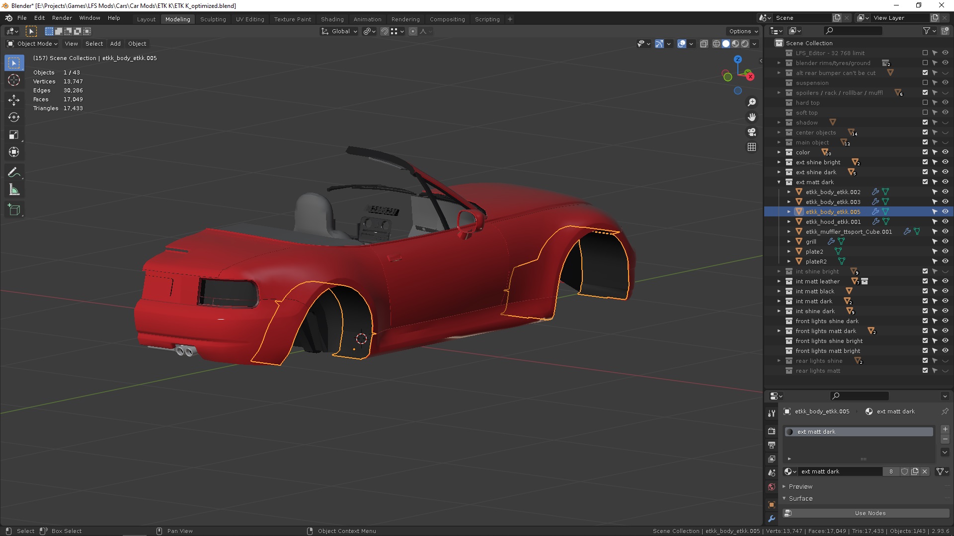The width and height of the screenshot is (954, 536).
Task: Choose the Measure tool
Action: (14, 190)
